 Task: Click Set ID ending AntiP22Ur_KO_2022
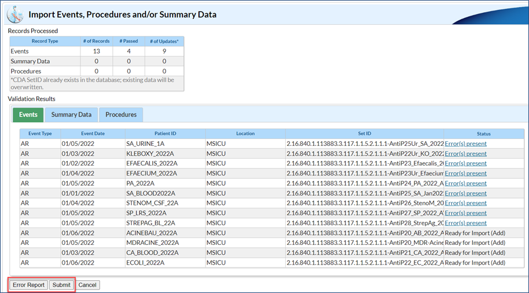click(365, 153)
